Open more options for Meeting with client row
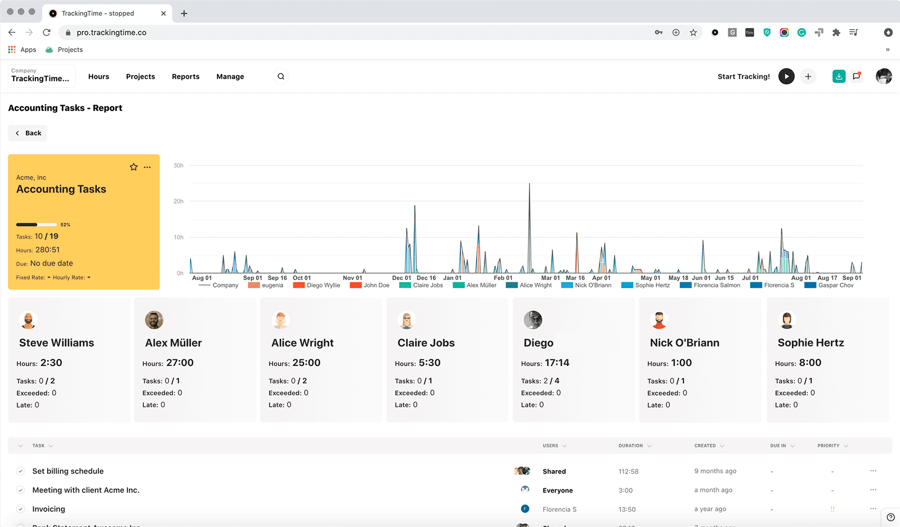The height and width of the screenshot is (527, 900). (x=873, y=490)
